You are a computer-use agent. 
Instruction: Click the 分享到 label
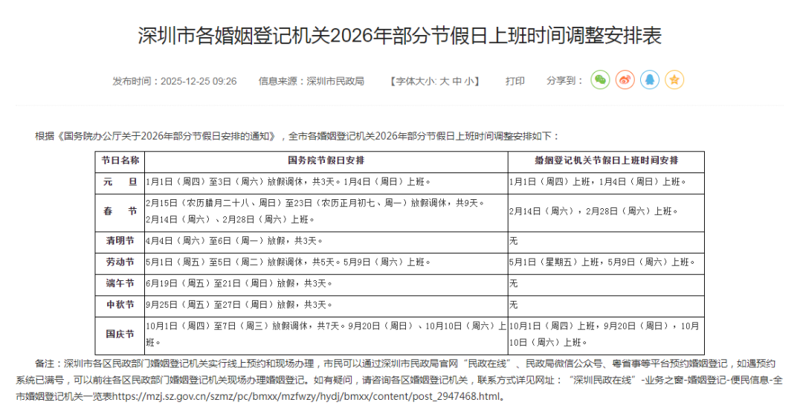(564, 81)
